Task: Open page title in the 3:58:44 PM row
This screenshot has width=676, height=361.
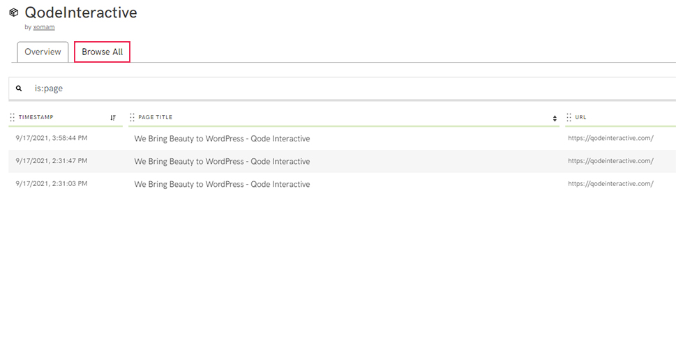Action: (222, 139)
